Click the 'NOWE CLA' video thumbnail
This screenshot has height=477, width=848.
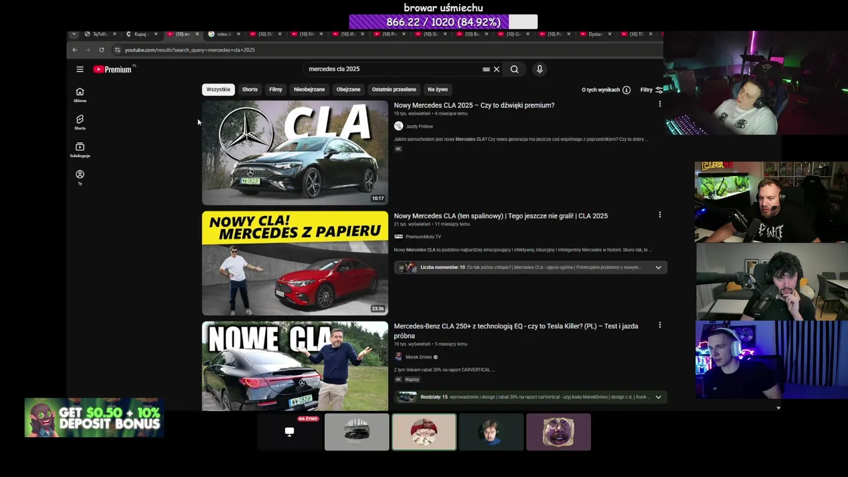[295, 366]
